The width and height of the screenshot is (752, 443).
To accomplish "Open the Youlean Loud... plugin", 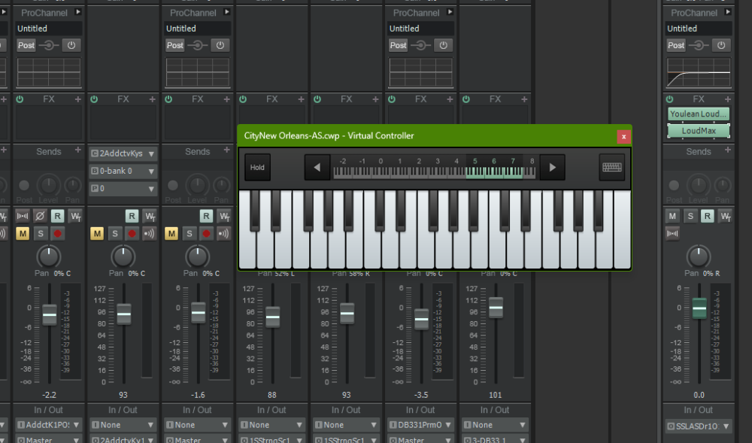I will 699,114.
